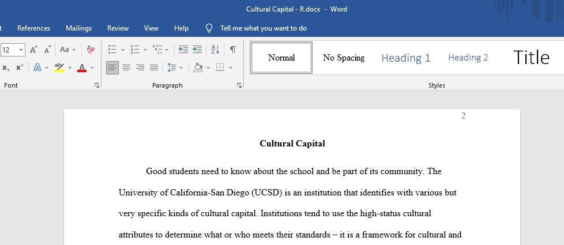Click the Change Case Aa button
Image resolution: width=564 pixels, height=245 pixels.
(65, 50)
